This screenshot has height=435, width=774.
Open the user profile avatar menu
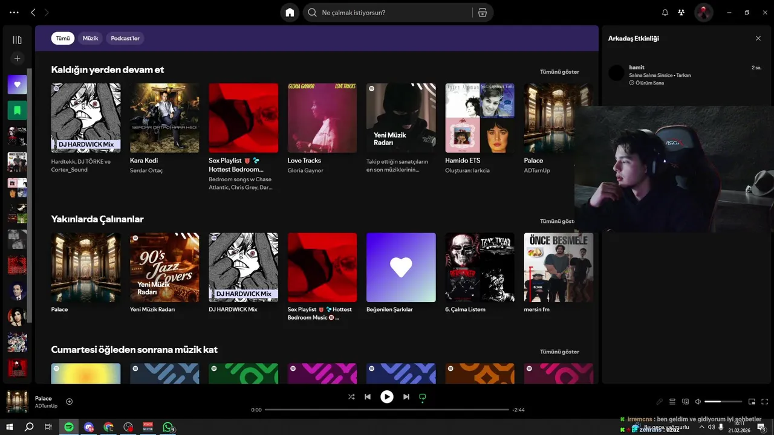pos(703,13)
